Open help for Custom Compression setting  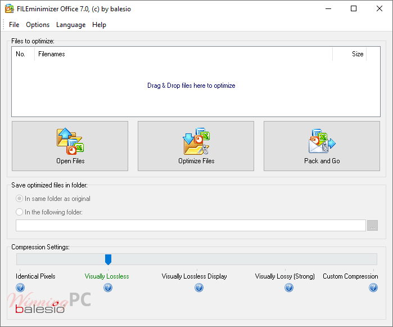[x=373, y=288]
